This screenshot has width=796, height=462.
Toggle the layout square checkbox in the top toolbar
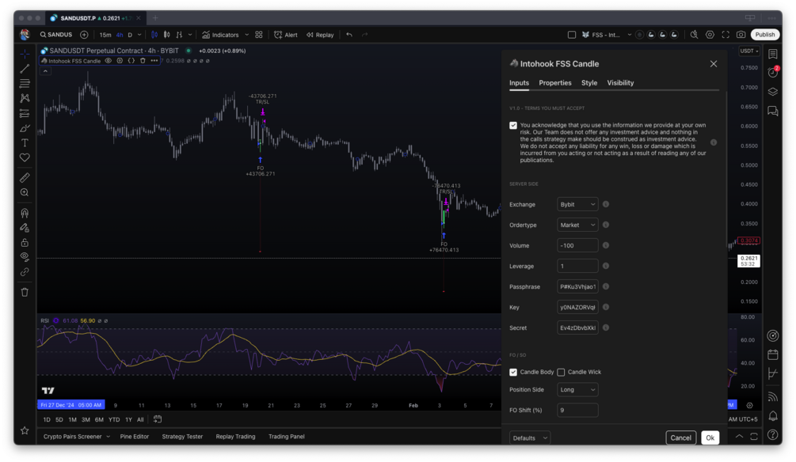click(x=572, y=35)
